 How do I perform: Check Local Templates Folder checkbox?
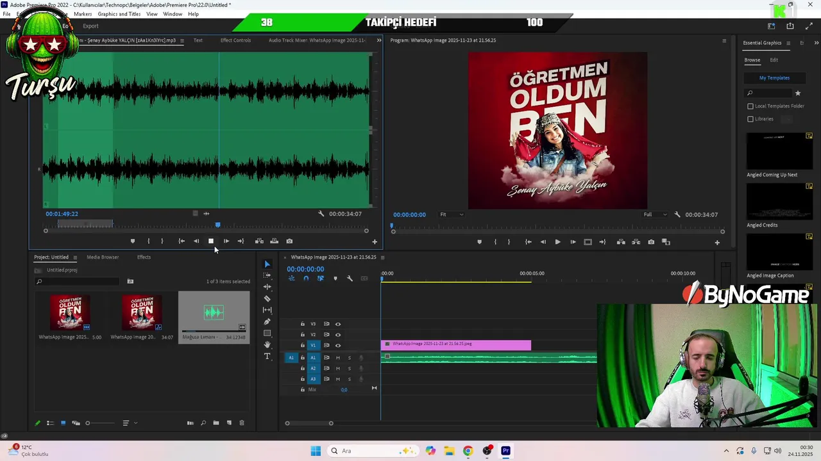click(750, 106)
